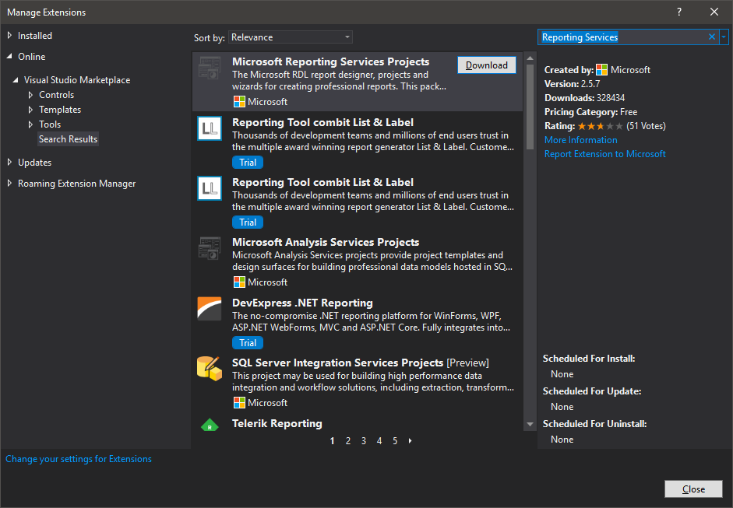Open the Sort by Relevance dropdown

pos(291,37)
